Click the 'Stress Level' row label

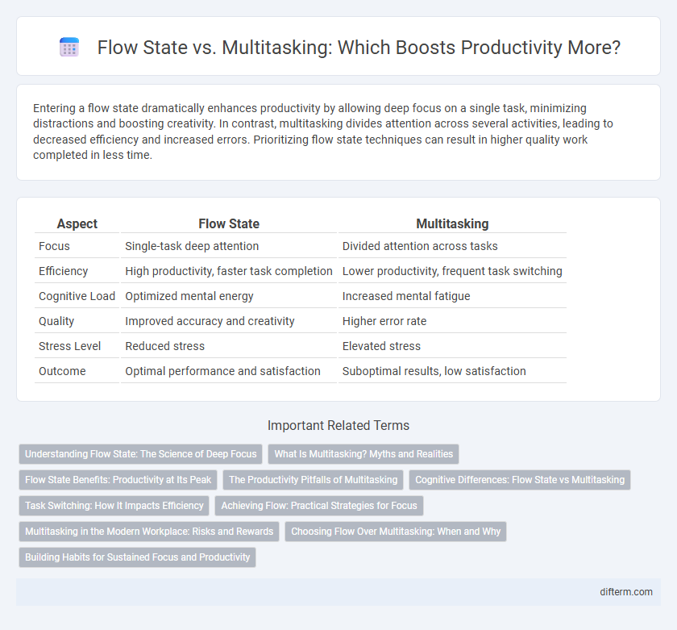coord(69,346)
